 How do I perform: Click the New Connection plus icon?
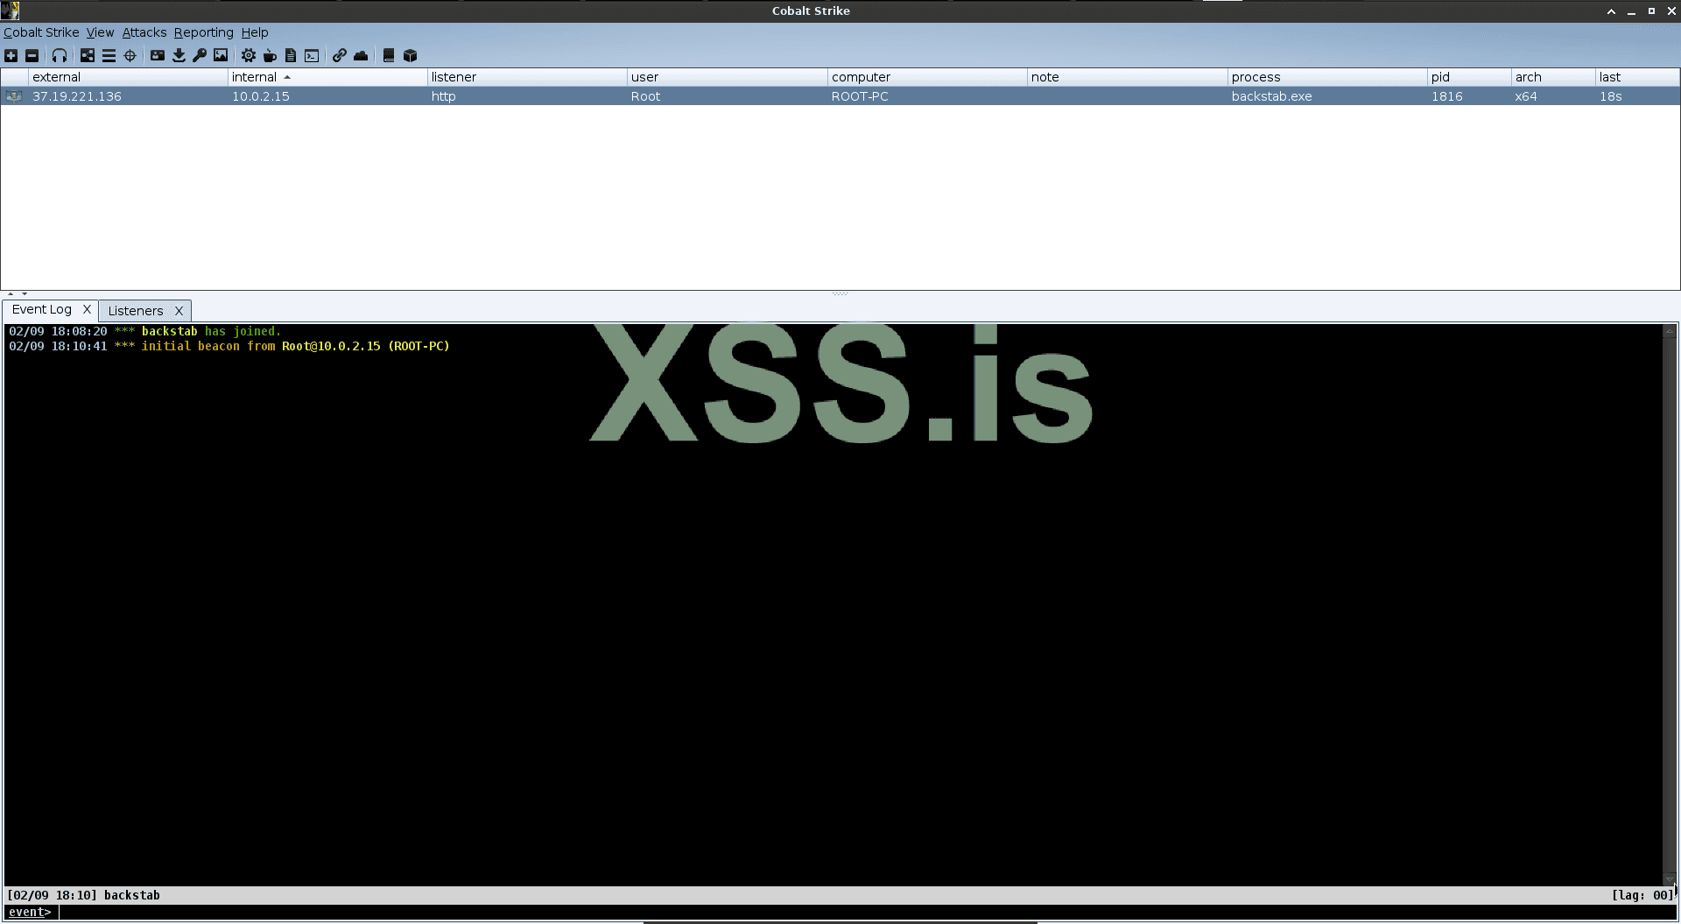point(11,55)
